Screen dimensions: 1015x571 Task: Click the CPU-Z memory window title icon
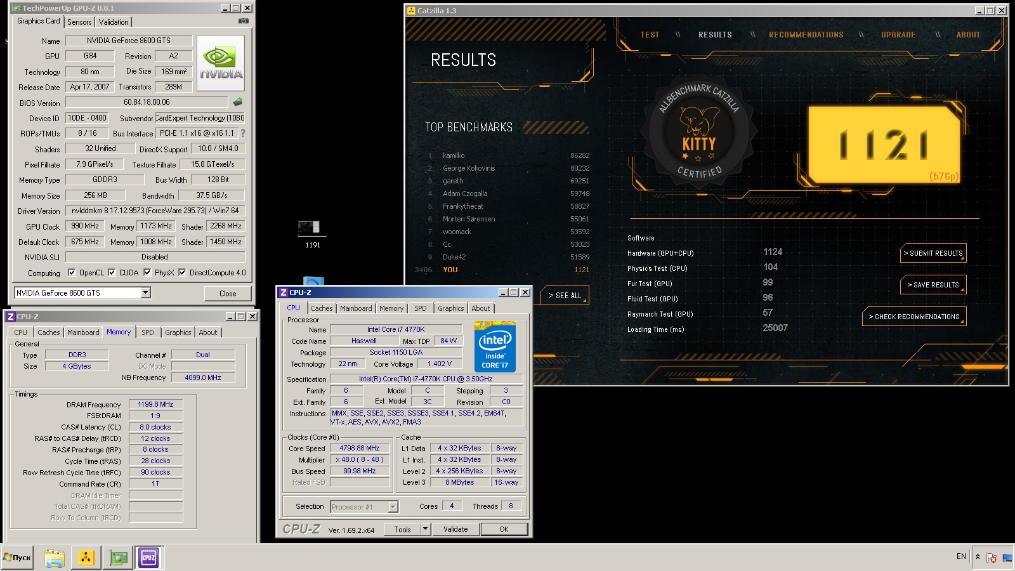tap(10, 316)
